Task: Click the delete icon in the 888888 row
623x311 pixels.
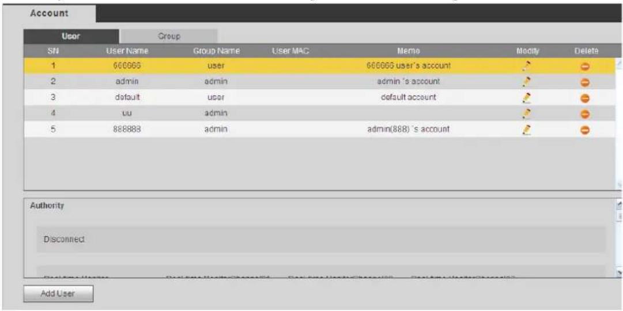Action: 586,130
